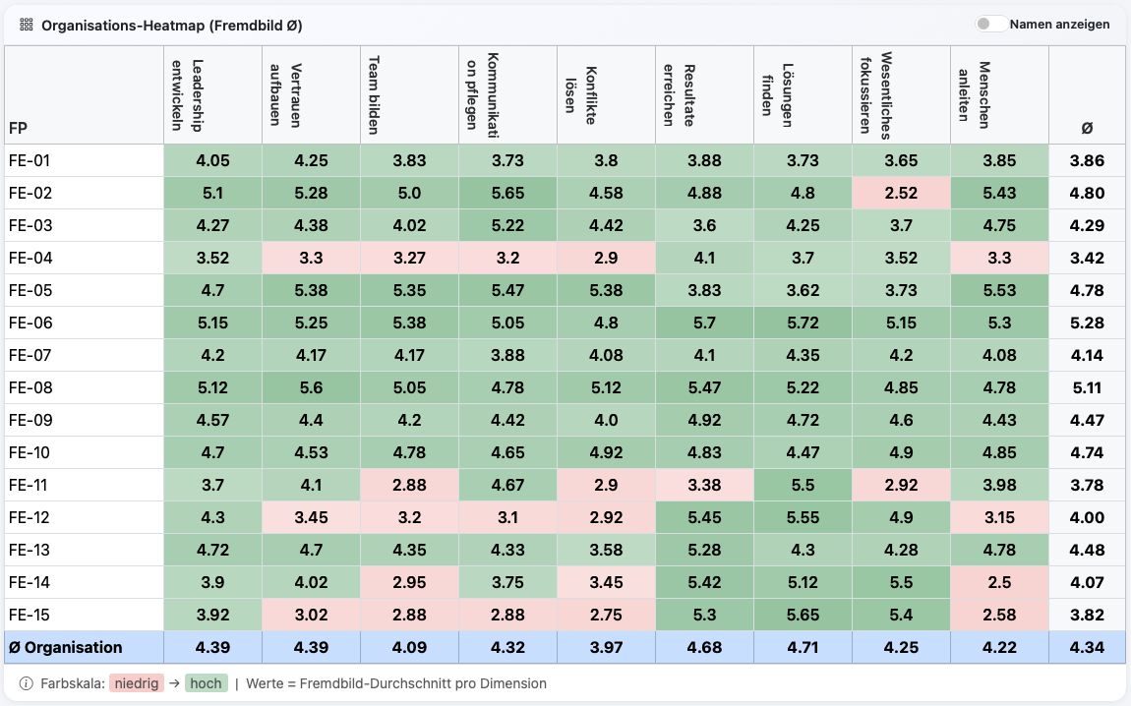Click FE-08's Vertrauen aufbauen cell 5.6
Image resolution: width=1131 pixels, height=706 pixels.
tap(311, 387)
